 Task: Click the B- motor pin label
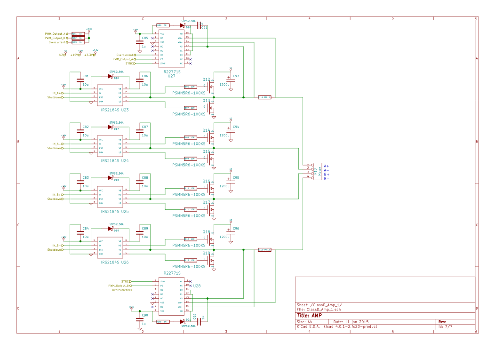(x=327, y=179)
